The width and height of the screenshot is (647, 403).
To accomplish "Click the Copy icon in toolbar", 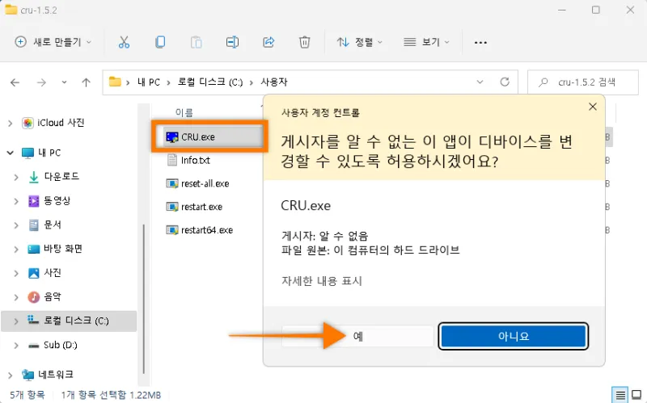I will pyautogui.click(x=160, y=42).
